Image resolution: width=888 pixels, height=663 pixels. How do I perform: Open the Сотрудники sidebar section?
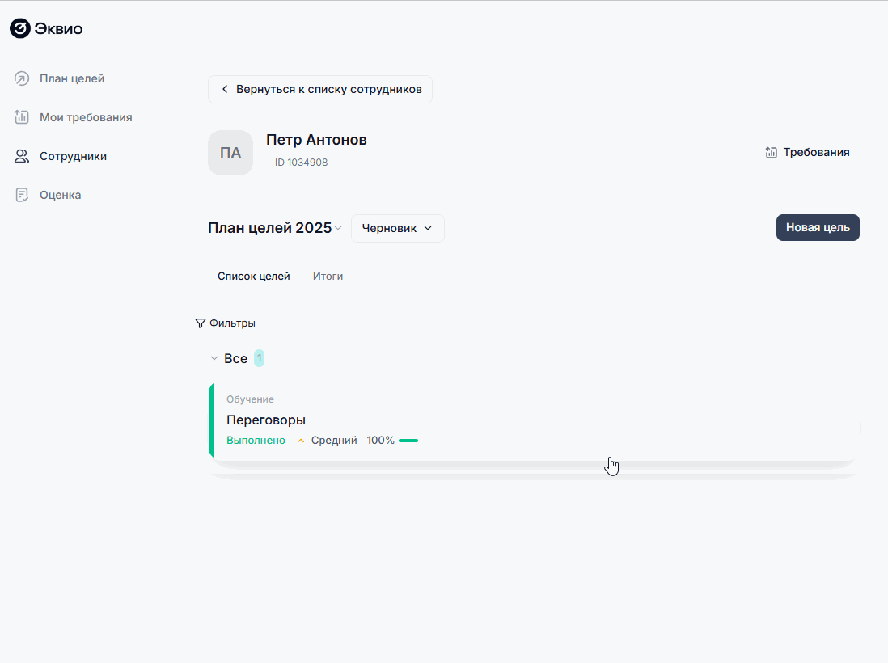pos(73,156)
